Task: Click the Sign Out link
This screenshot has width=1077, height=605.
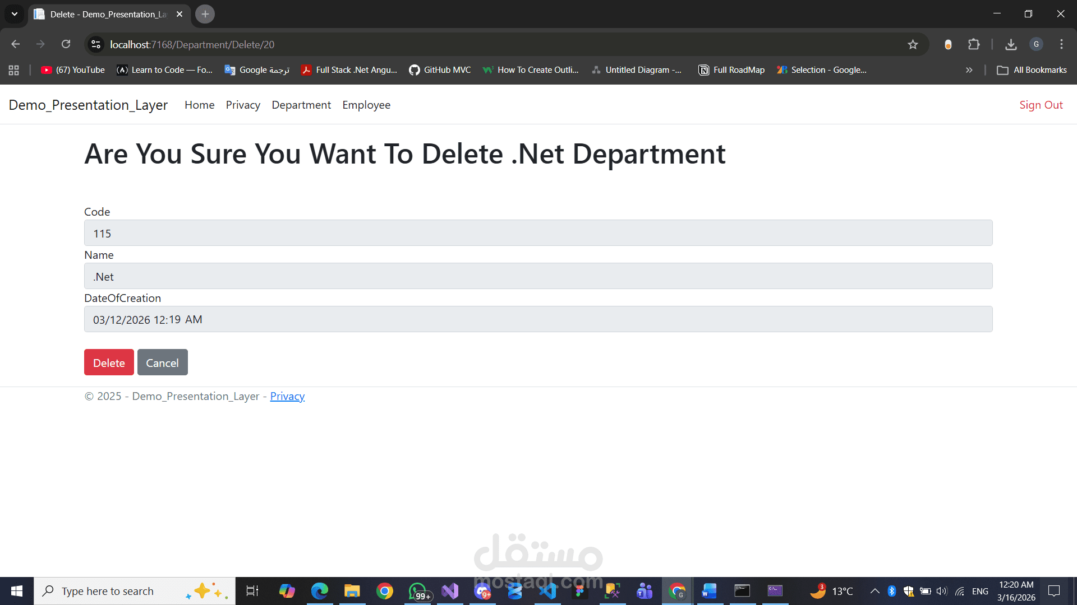Action: [x=1041, y=105]
